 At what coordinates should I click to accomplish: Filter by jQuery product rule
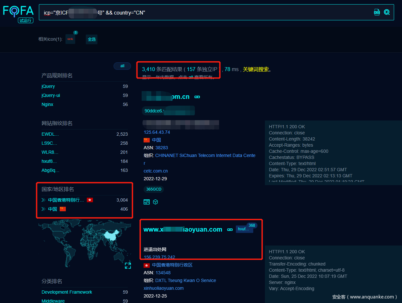[x=48, y=86]
